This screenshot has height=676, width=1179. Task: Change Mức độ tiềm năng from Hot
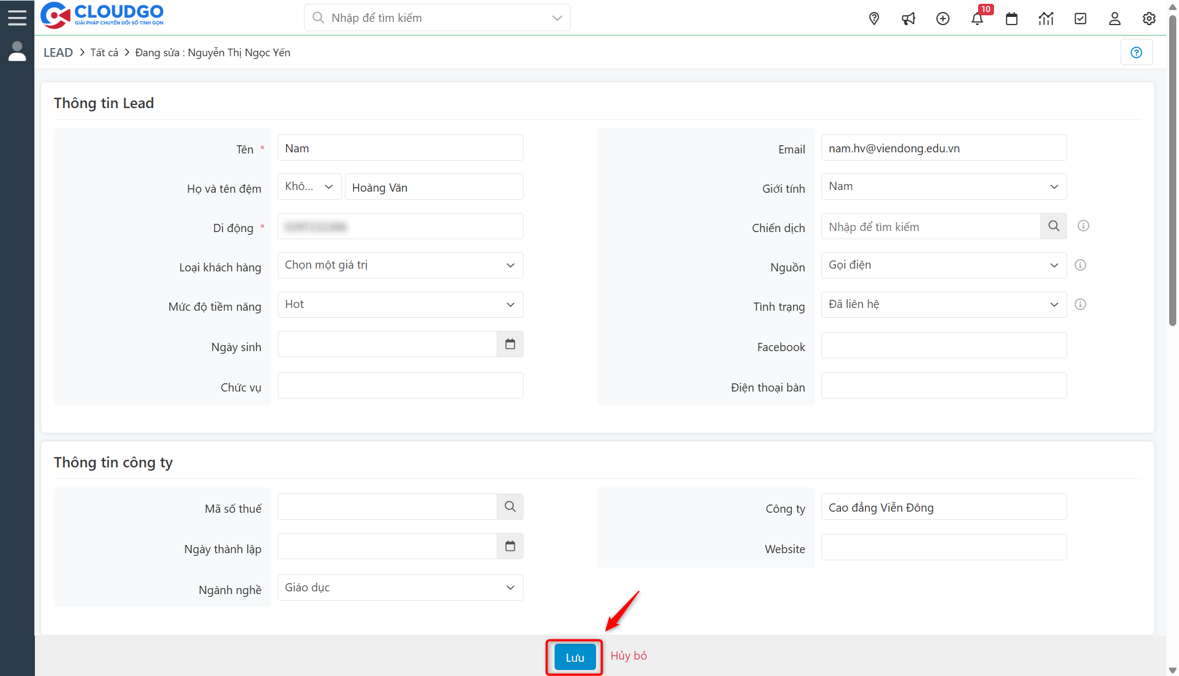point(400,304)
